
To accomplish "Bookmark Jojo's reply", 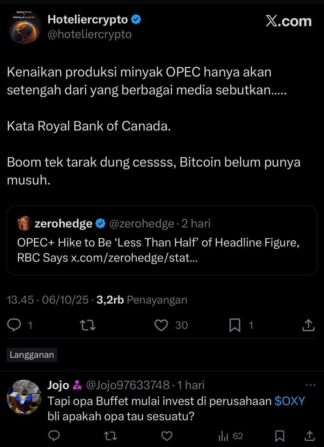I will [x=279, y=436].
